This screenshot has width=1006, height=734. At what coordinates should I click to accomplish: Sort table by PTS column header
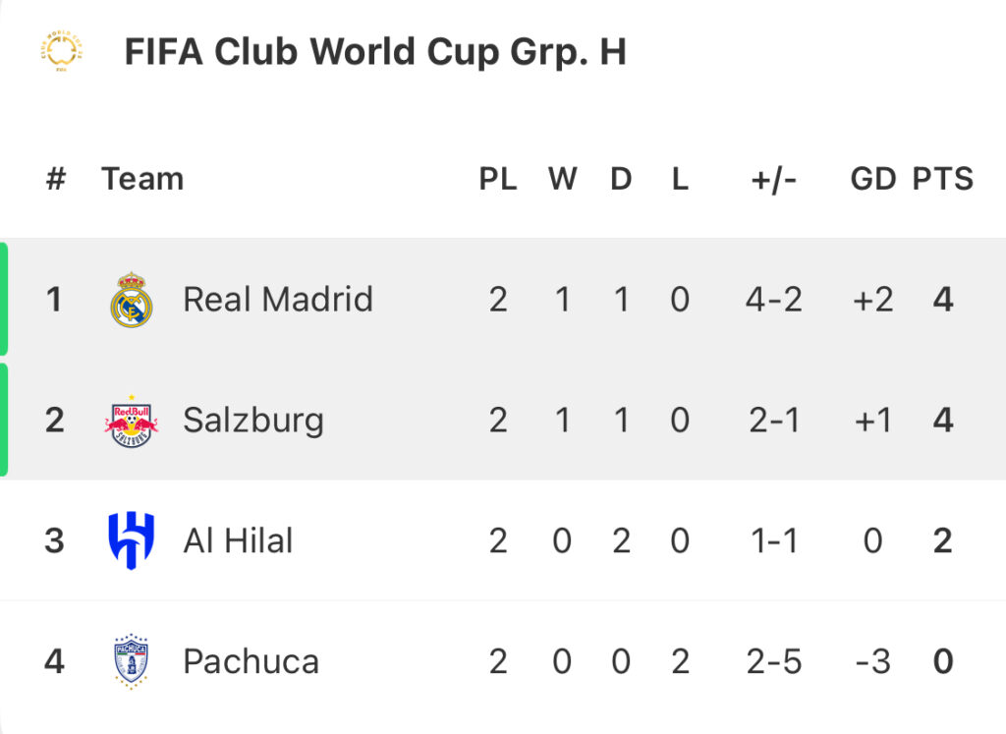click(942, 179)
